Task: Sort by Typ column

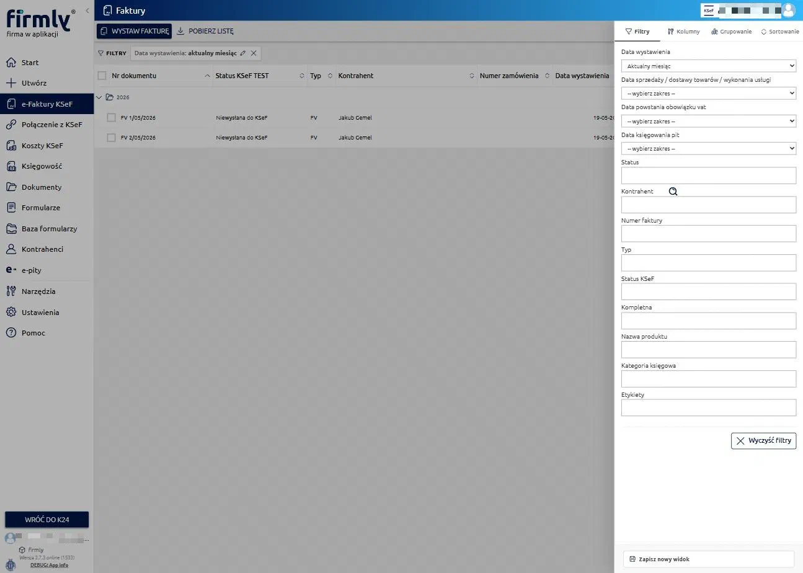Action: [x=331, y=76]
